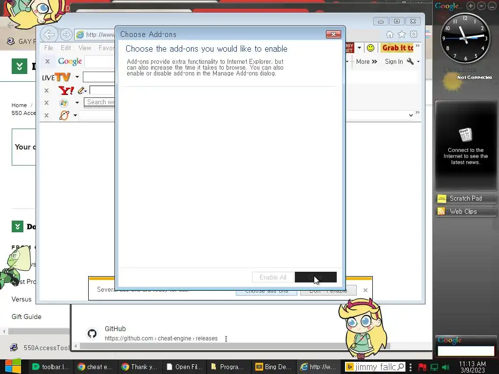The width and height of the screenshot is (499, 374).
Task: Click the Internet Explorer address bar
Action: coord(95,35)
